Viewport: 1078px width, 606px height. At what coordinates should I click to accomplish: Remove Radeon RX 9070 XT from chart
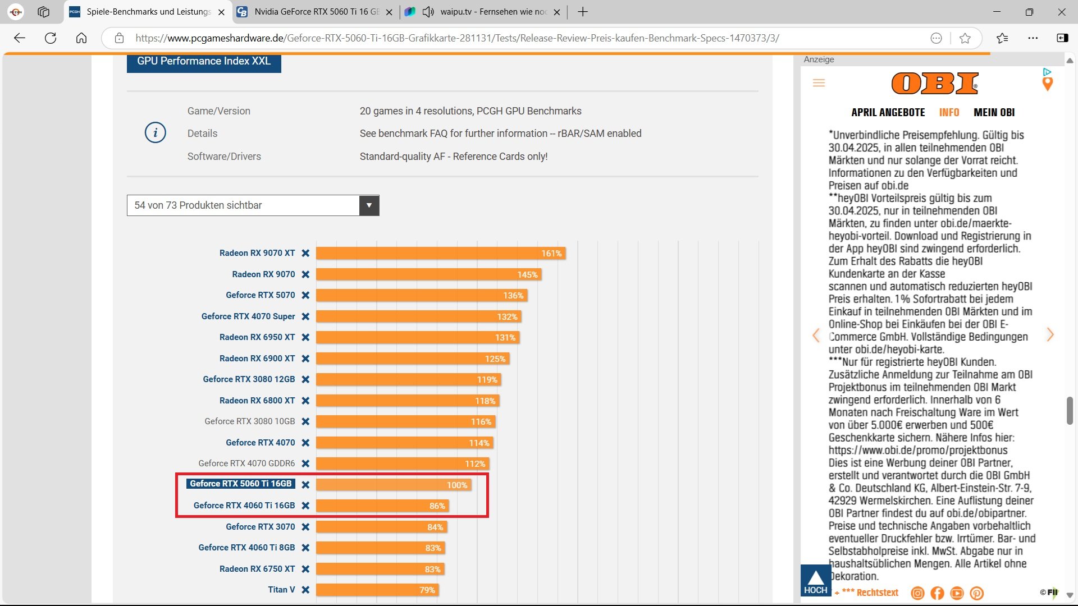click(x=305, y=253)
